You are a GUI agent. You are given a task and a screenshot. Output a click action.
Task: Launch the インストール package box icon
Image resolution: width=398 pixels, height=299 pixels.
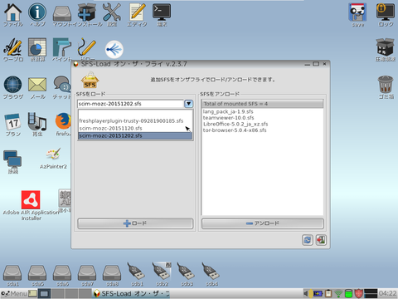point(87,12)
